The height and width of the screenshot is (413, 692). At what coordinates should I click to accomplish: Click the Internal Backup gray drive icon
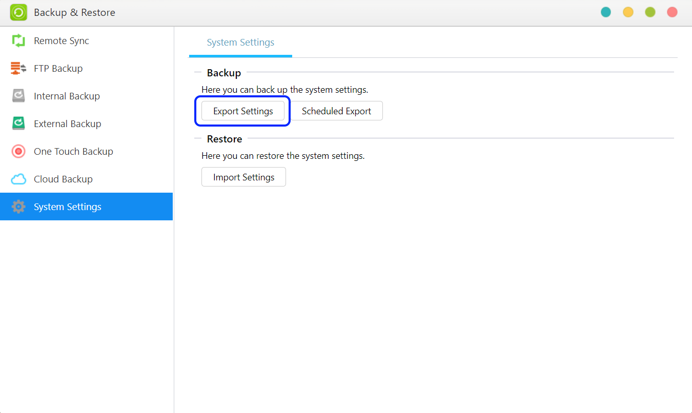coord(18,96)
